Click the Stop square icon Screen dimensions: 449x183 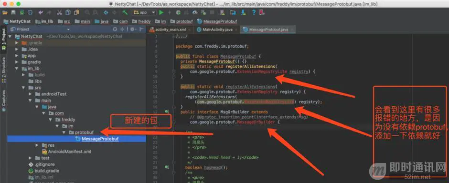click(212, 12)
